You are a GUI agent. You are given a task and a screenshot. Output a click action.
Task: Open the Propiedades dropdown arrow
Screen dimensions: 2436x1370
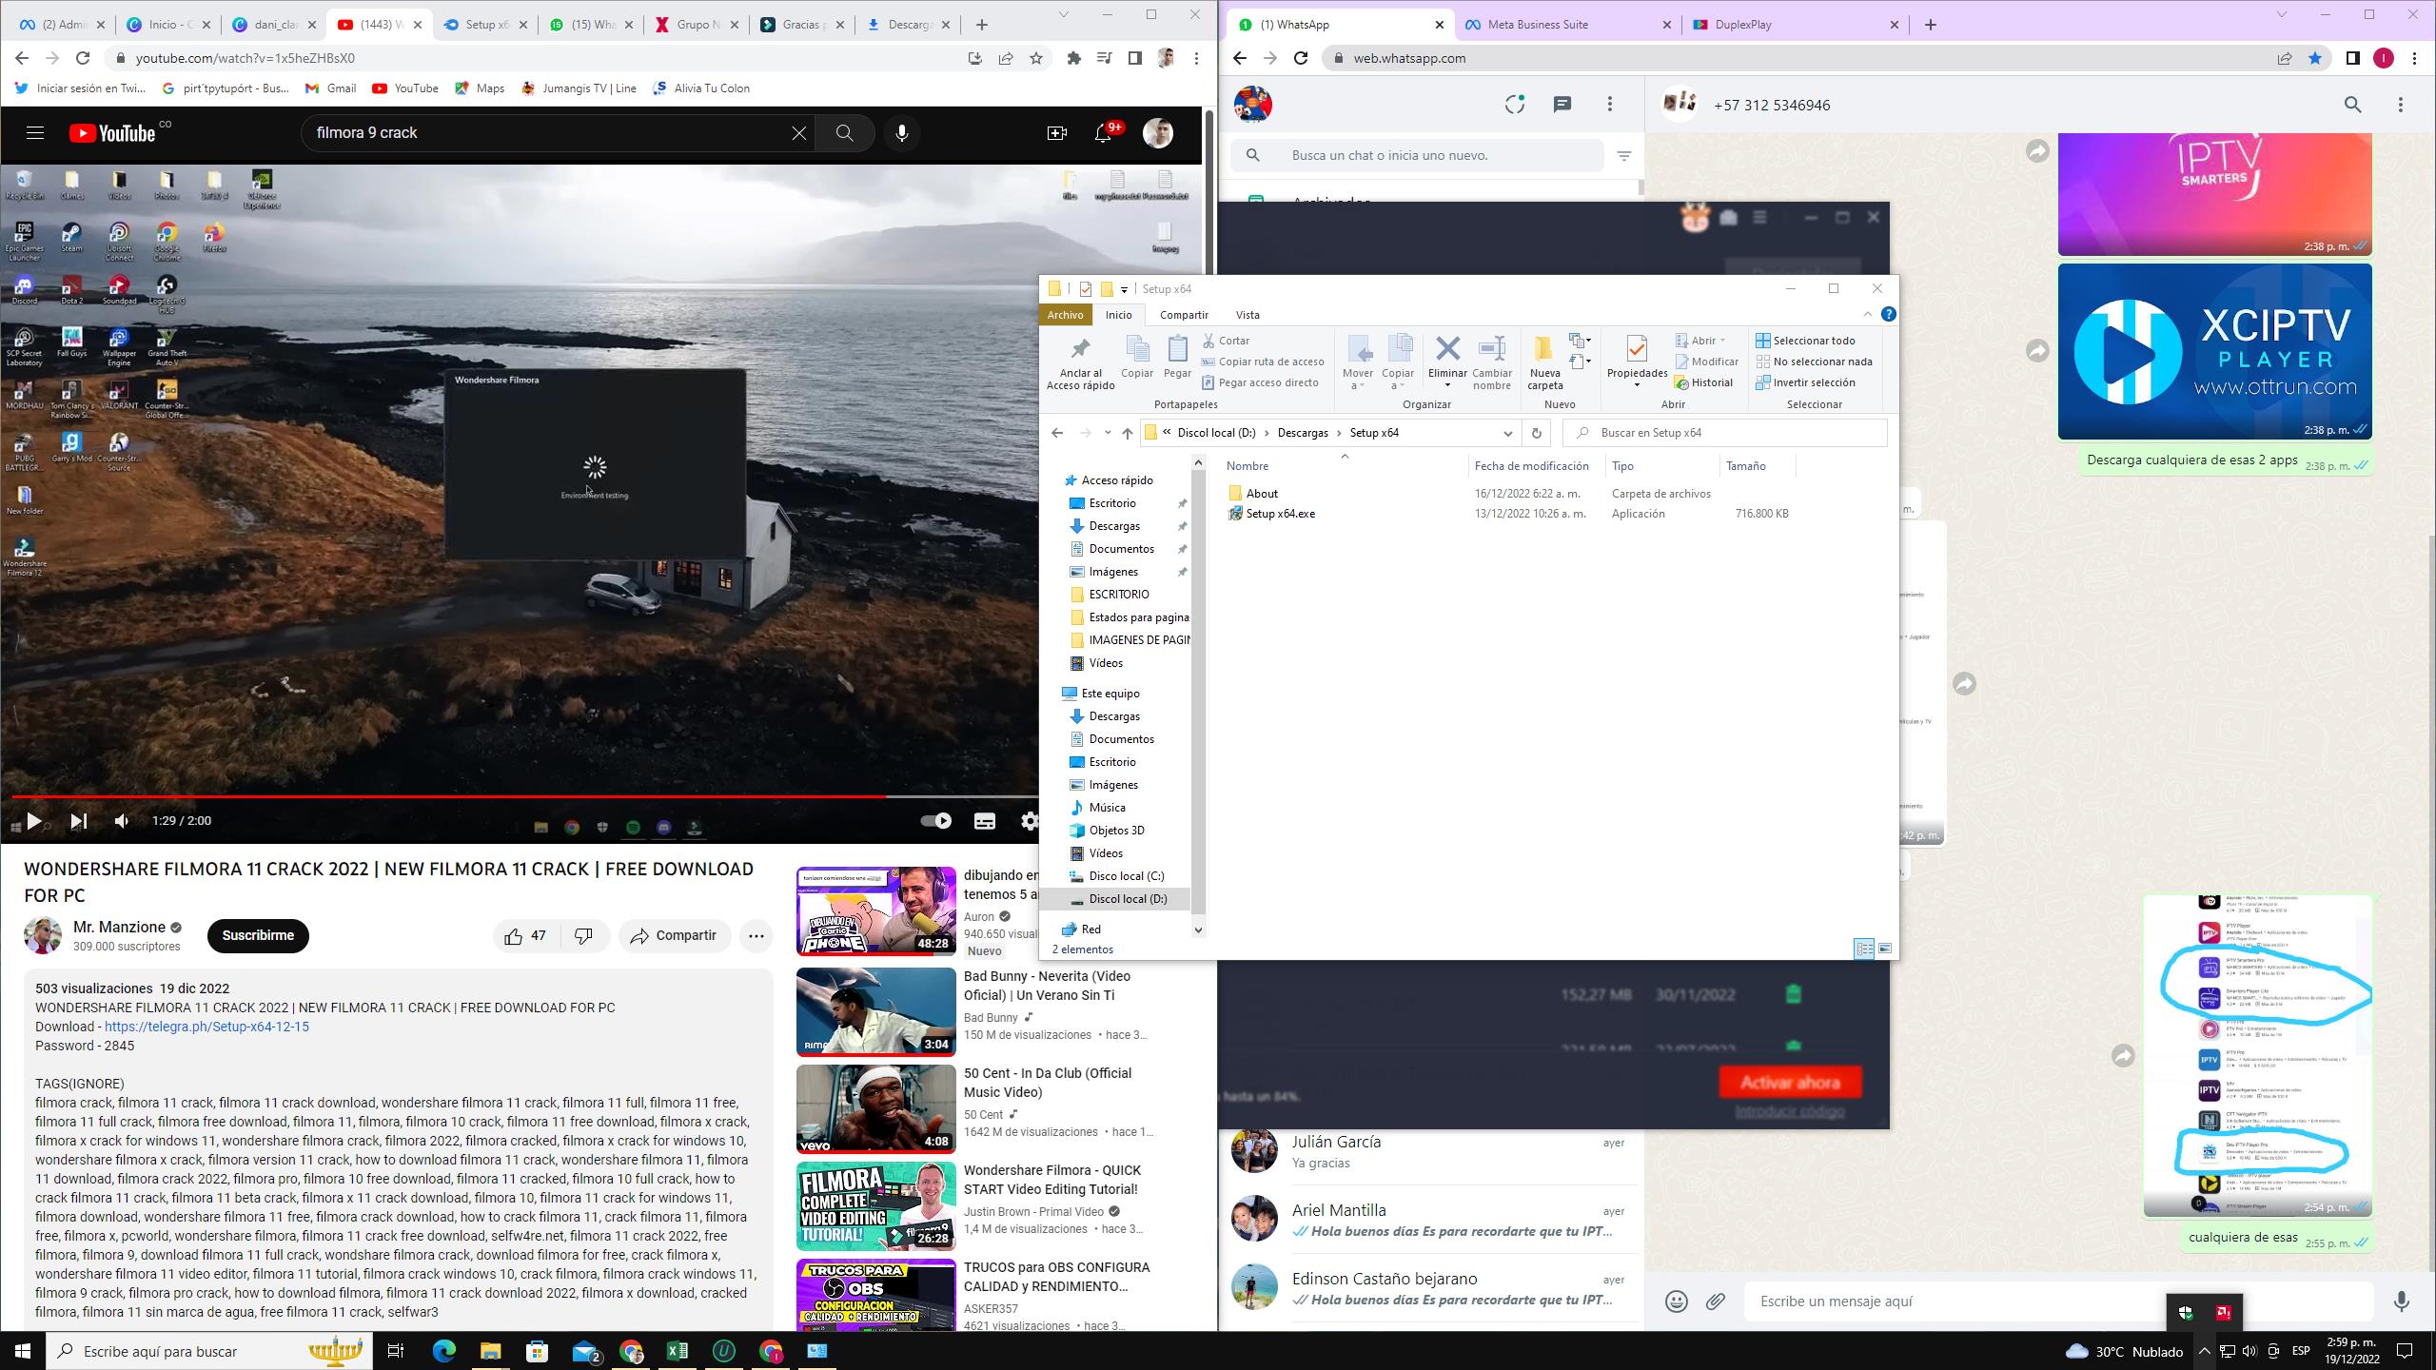1637,385
